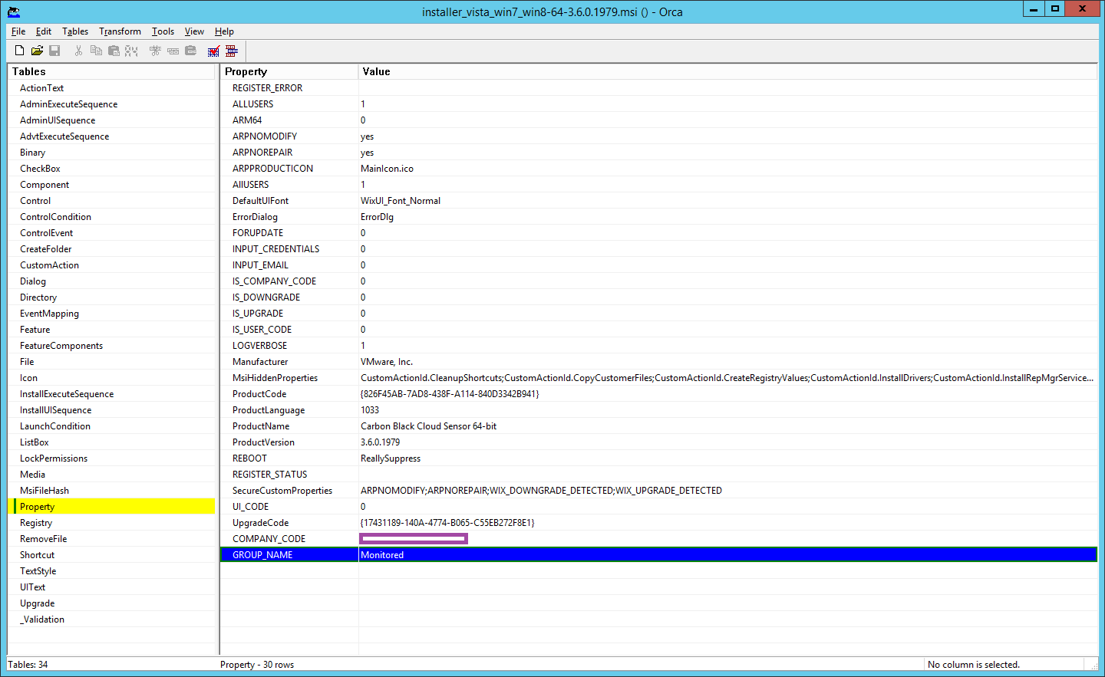This screenshot has width=1105, height=677.
Task: Select the CustomAction table
Action: coord(49,265)
